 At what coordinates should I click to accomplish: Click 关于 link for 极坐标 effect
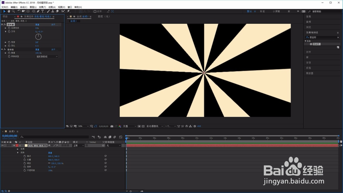pyautogui.click(x=55, y=50)
